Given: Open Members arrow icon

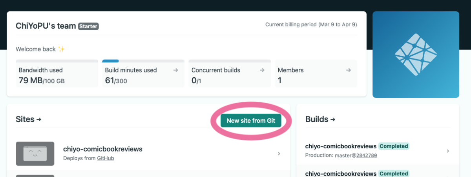Looking at the screenshot, I should point(348,70).
